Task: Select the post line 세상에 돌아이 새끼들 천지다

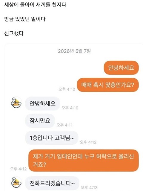Action: 35,5
